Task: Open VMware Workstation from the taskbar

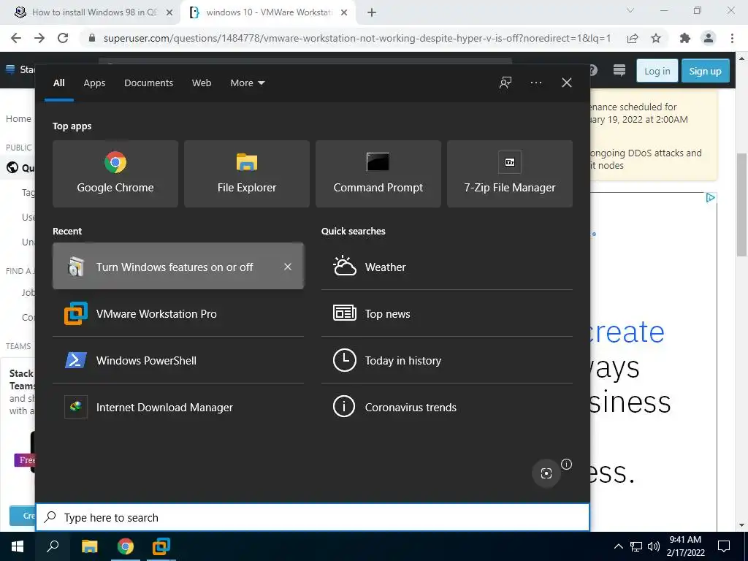Action: [161, 546]
